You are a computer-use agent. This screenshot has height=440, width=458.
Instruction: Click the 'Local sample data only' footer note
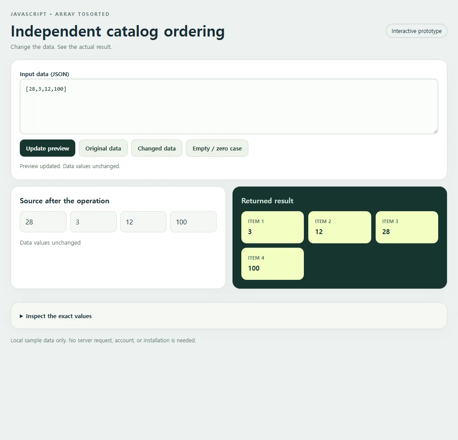(x=103, y=340)
